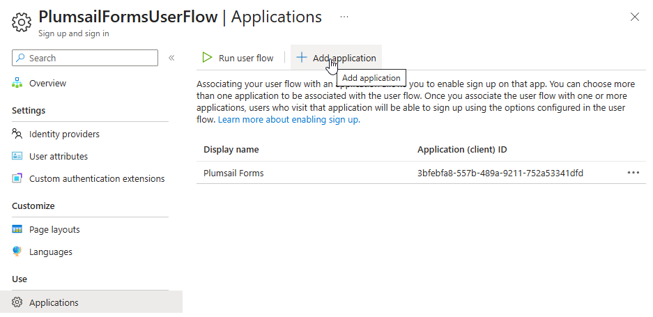Click the Custom authentication extensions icon
The image size is (653, 317).
point(17,178)
